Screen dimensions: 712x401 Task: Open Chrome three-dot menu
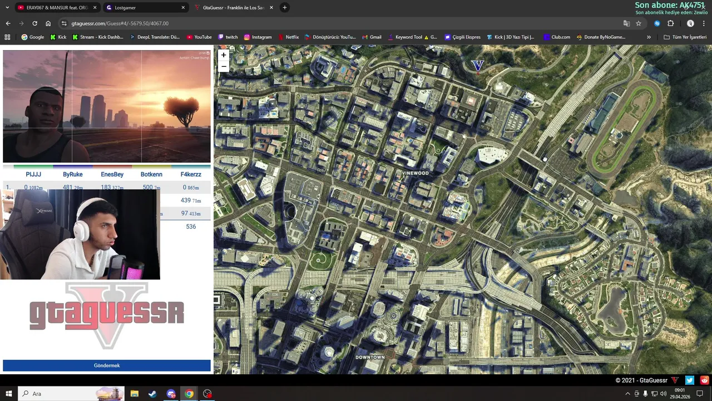coord(704,23)
